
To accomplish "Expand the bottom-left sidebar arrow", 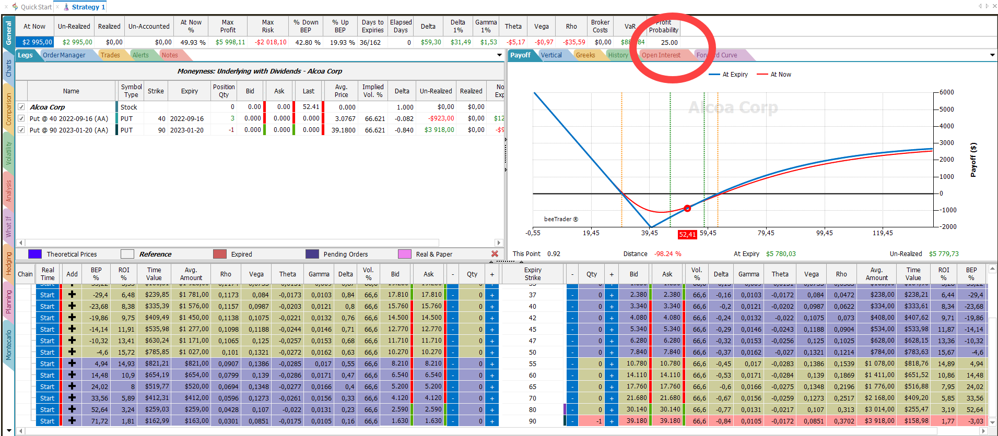I will [9, 431].
